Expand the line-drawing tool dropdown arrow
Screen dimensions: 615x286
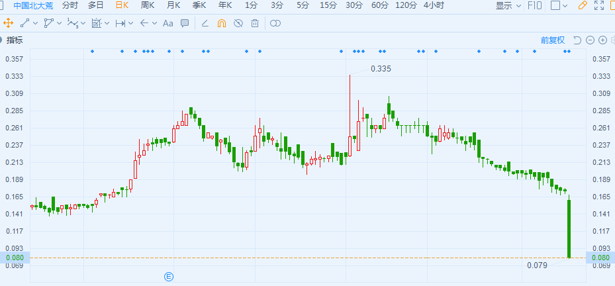[35, 23]
